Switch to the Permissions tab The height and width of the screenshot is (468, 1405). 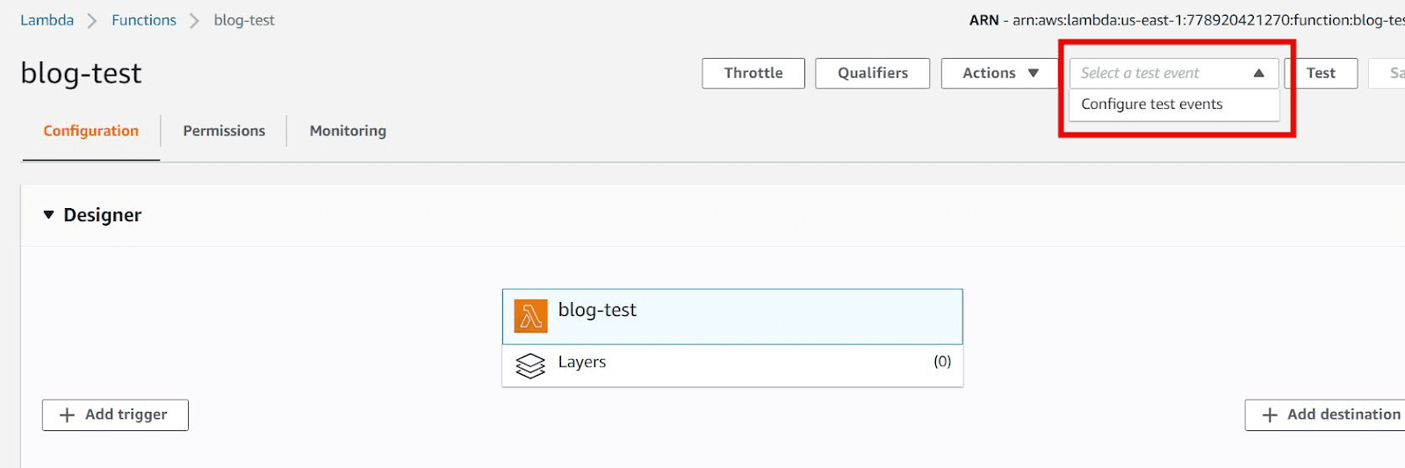tap(224, 131)
